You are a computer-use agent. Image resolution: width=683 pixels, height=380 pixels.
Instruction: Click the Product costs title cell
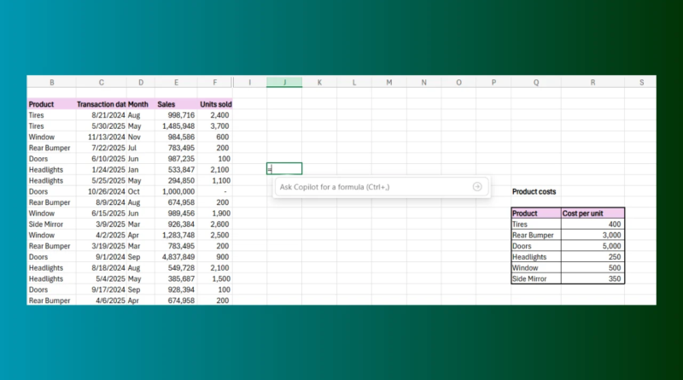coord(534,192)
